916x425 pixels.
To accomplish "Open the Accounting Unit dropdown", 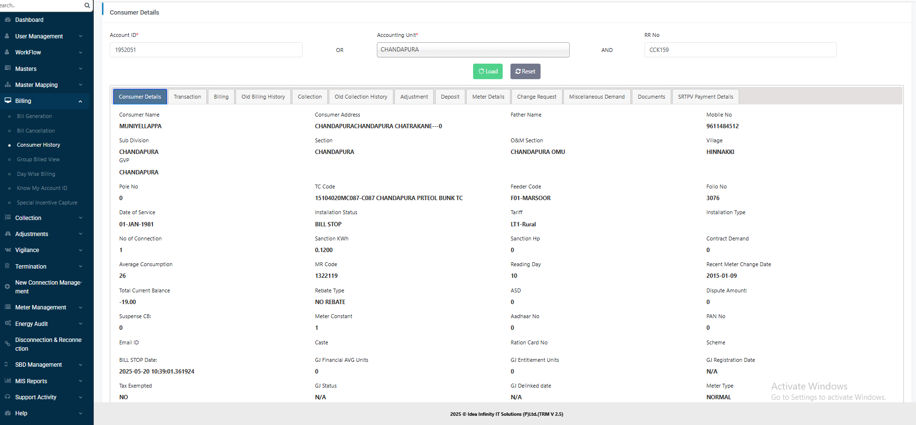I will [473, 50].
